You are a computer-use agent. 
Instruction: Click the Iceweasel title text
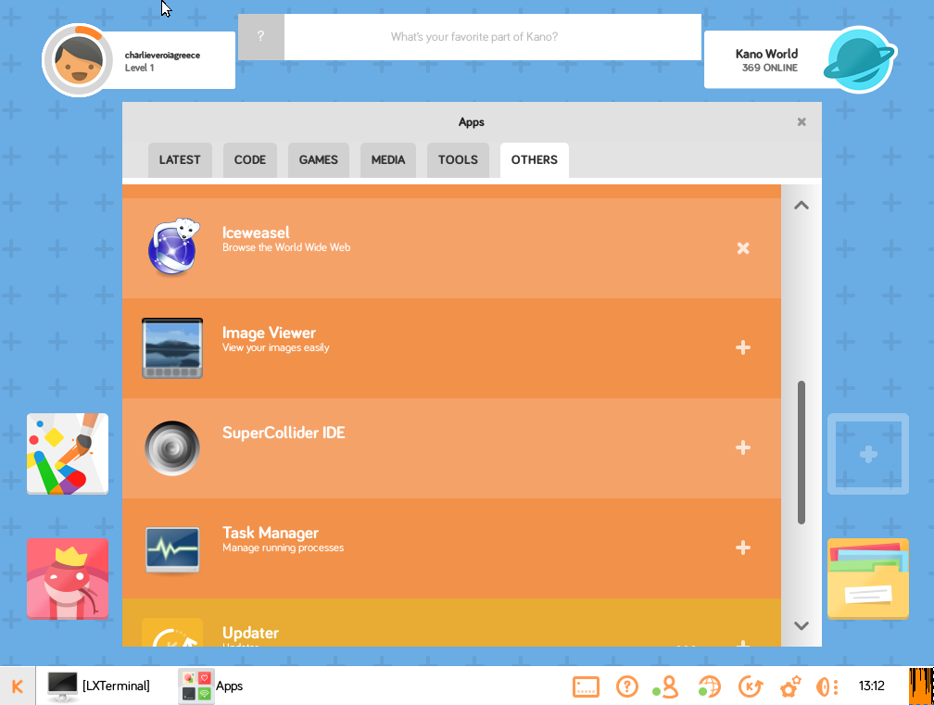[x=256, y=233]
